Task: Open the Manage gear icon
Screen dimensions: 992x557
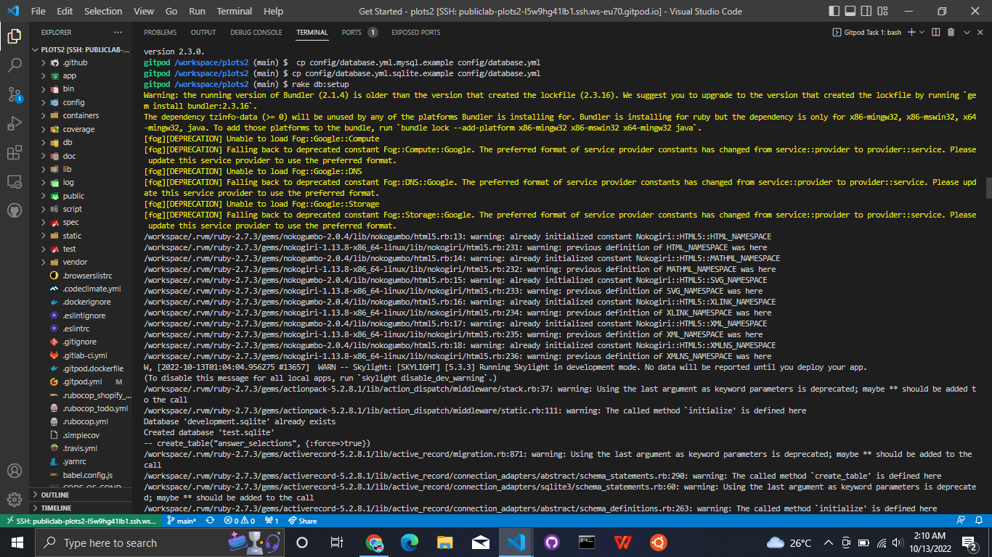Action: (15, 500)
